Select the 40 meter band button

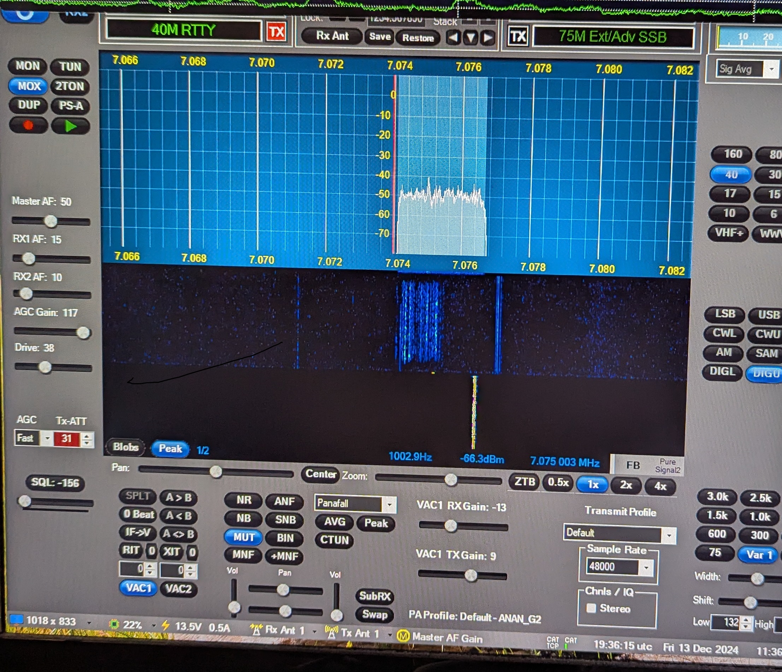pyautogui.click(x=731, y=174)
